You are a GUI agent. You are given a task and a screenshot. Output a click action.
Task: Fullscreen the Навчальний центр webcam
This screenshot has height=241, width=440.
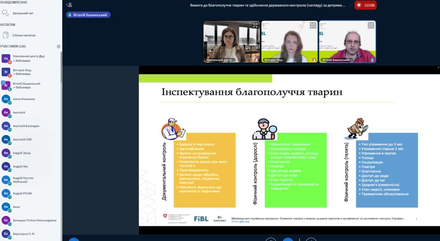pyautogui.click(x=255, y=26)
